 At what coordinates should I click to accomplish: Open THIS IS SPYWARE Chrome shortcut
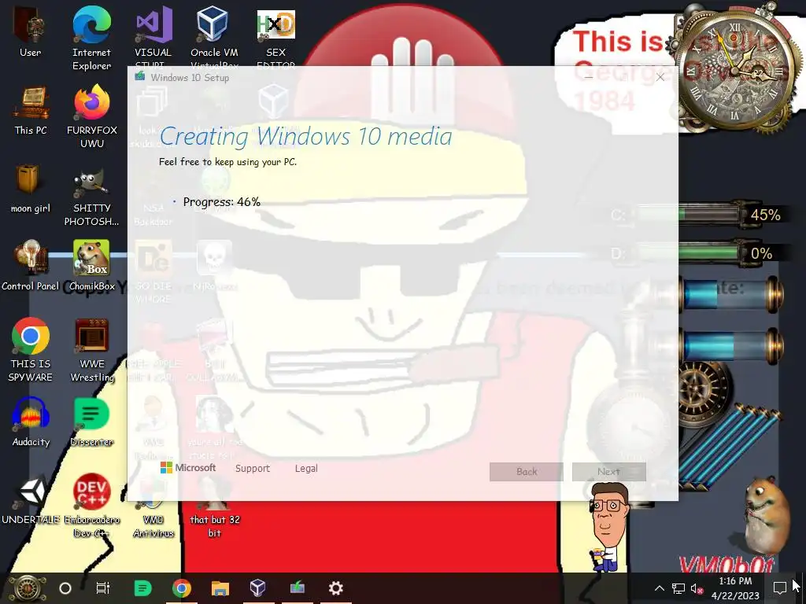tap(31, 350)
